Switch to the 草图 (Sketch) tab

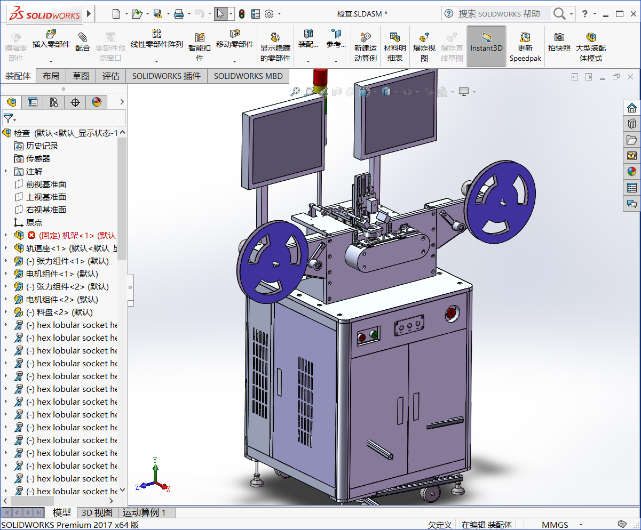(81, 76)
